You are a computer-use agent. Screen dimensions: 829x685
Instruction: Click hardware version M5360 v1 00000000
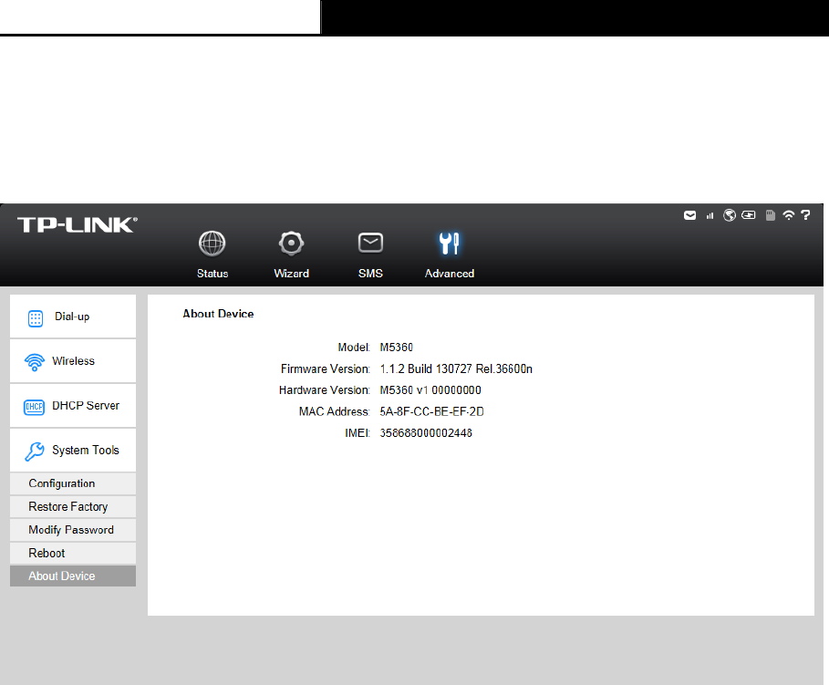(430, 390)
